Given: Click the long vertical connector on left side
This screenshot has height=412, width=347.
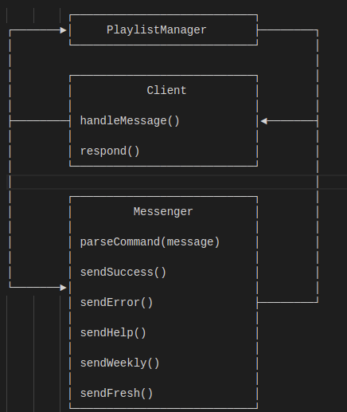Looking at the screenshot, I should (x=10, y=159).
